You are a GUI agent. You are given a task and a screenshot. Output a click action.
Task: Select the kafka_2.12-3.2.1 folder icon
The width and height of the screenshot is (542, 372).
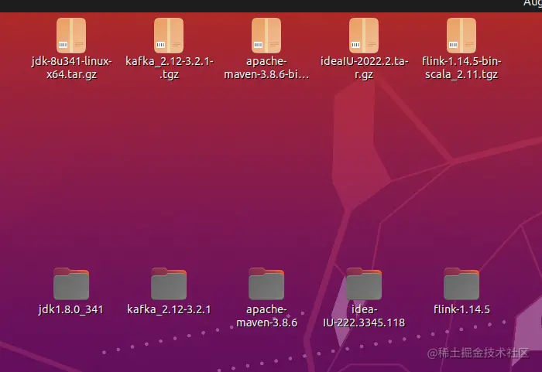click(169, 284)
